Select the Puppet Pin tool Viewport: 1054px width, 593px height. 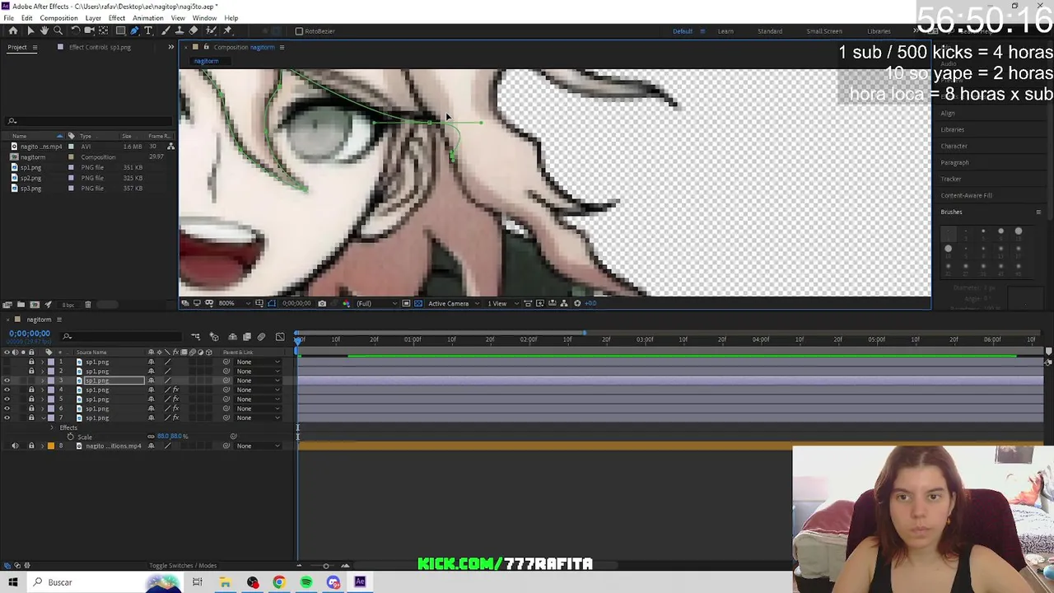point(228,30)
